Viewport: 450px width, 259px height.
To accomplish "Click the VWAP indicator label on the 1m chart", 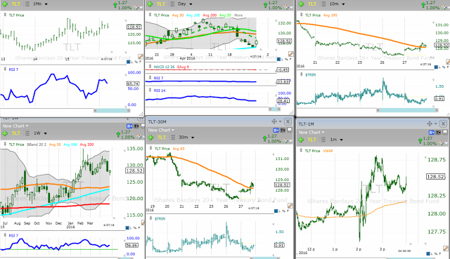I will [328, 151].
